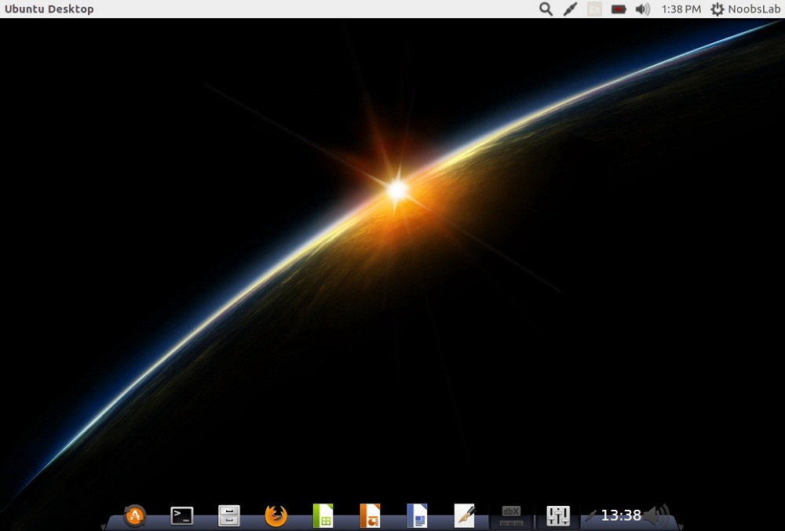Open the search magnifier in top panel

546,9
